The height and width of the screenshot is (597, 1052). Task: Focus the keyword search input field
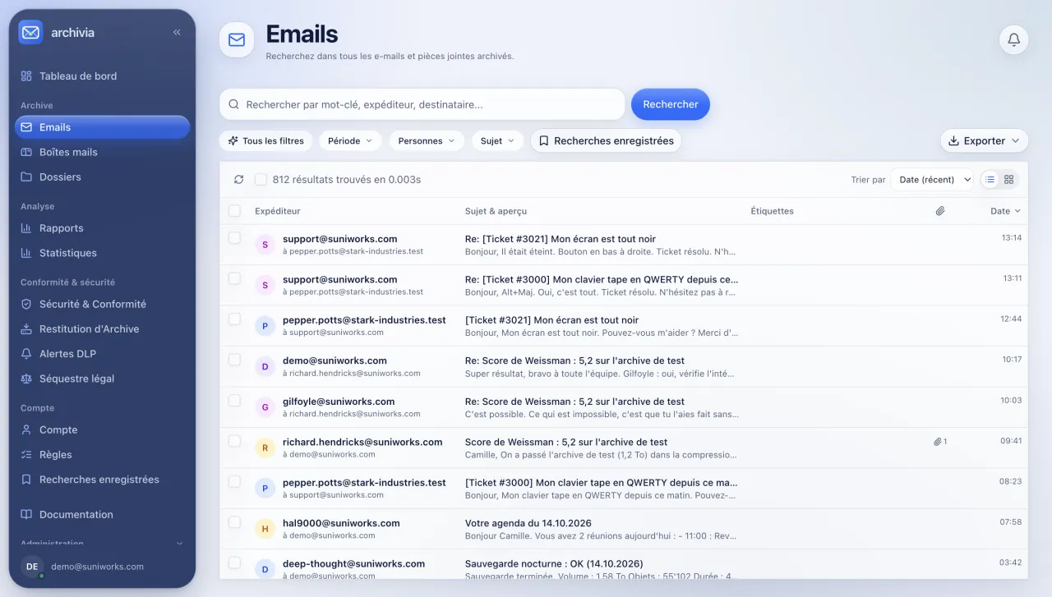tap(422, 104)
